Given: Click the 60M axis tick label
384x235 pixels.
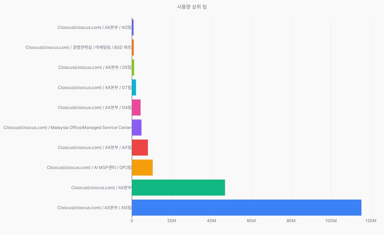Looking at the screenshot, I should (251, 221).
